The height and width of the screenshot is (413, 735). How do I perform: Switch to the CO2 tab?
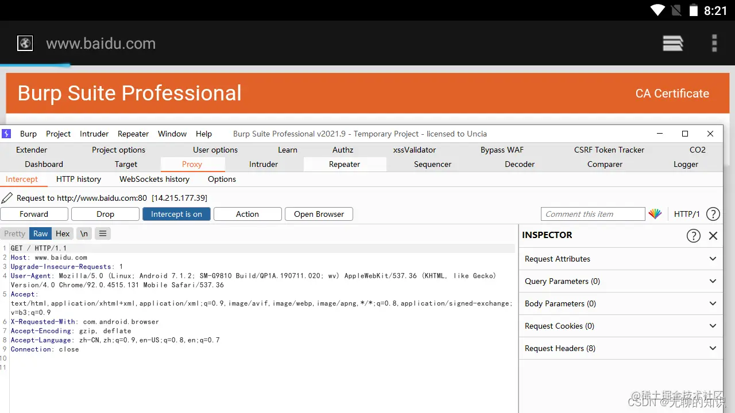coord(697,150)
